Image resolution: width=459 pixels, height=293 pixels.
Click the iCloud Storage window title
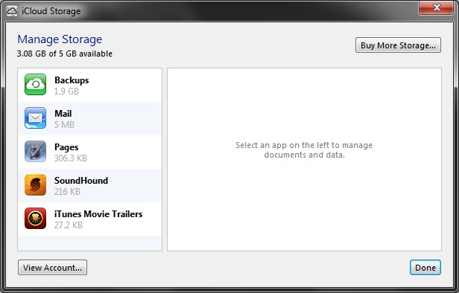coord(51,11)
